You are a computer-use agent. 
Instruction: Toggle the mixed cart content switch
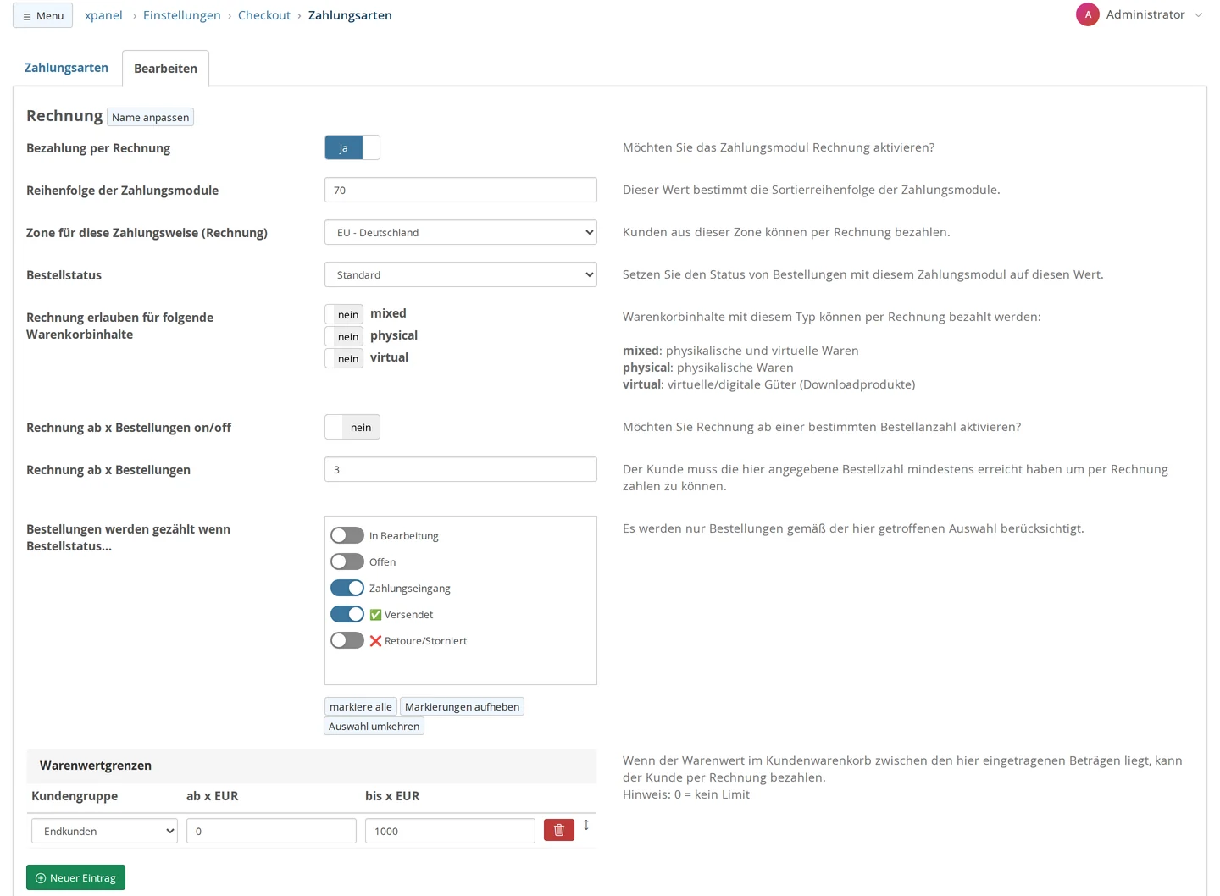tap(344, 314)
